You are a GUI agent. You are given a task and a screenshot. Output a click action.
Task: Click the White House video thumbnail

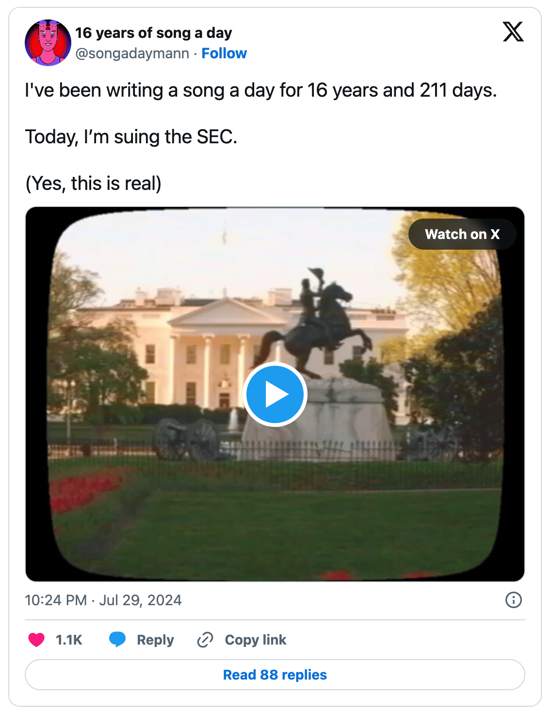[146, 486]
